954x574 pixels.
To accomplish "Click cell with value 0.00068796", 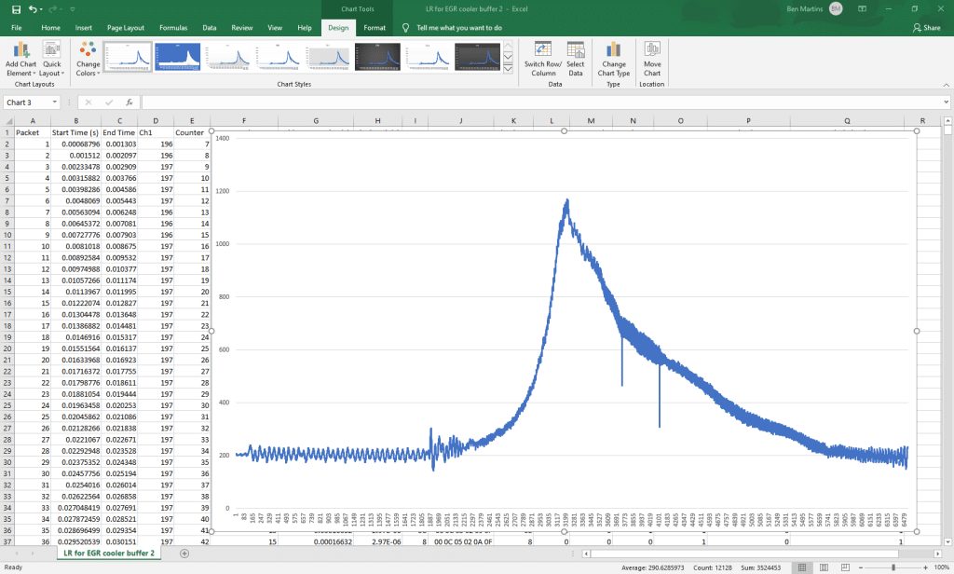I will [x=76, y=144].
